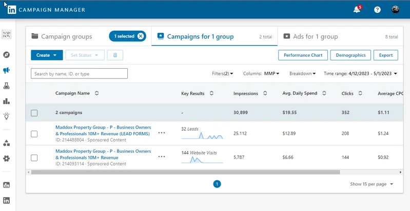Click the 32 Leads sparkline chart

pos(202,136)
